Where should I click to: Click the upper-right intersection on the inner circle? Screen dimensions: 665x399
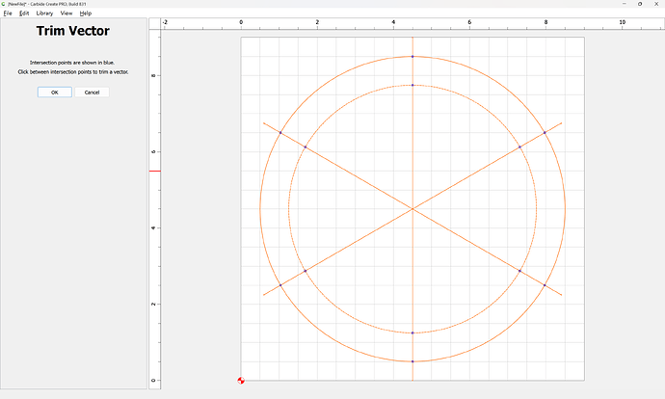[x=519, y=146]
